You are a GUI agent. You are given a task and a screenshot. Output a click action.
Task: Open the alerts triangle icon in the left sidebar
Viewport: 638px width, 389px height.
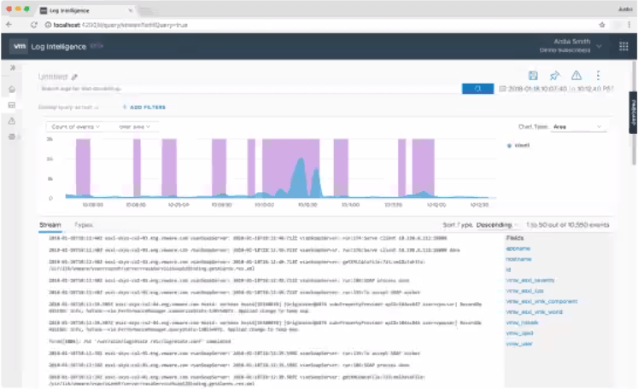pos(12,121)
